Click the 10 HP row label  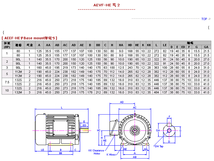tap(7, 90)
